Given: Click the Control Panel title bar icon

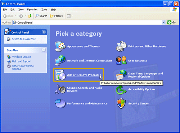Looking at the screenshot, I should (3, 4).
